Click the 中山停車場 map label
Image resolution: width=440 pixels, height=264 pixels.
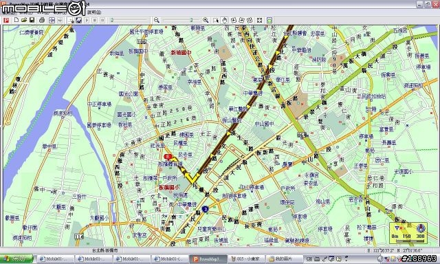[x=252, y=187]
